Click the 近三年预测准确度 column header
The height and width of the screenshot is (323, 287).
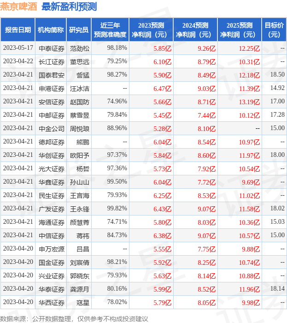tap(110, 30)
